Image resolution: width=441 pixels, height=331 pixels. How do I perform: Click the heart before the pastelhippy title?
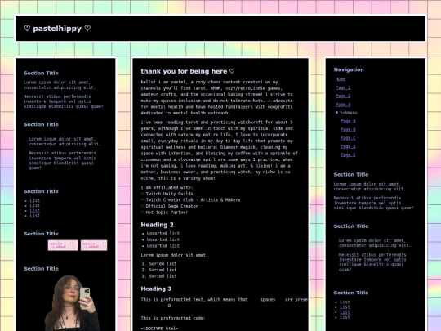tap(27, 29)
